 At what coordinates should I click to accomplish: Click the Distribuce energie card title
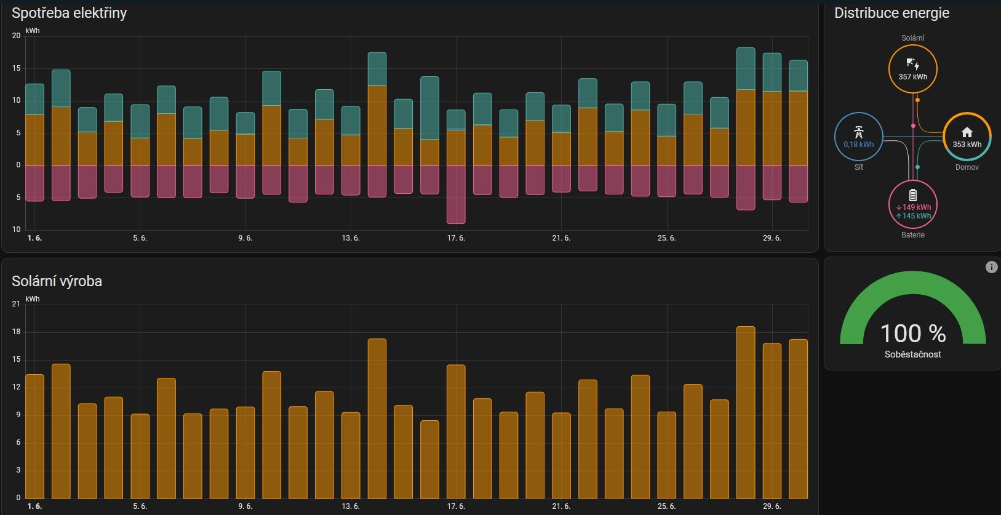pyautogui.click(x=891, y=13)
